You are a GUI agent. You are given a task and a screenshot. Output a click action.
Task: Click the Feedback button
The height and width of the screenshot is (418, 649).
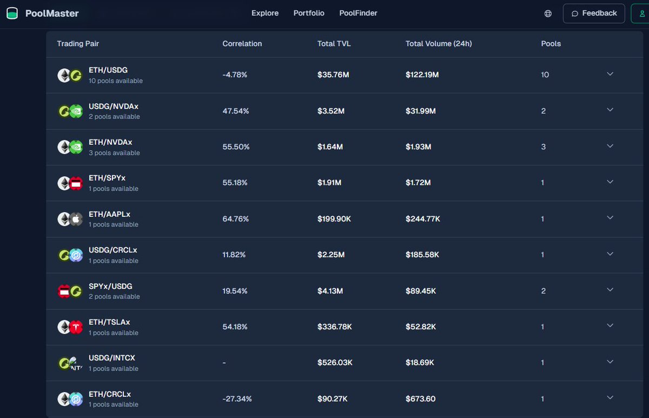click(x=594, y=14)
